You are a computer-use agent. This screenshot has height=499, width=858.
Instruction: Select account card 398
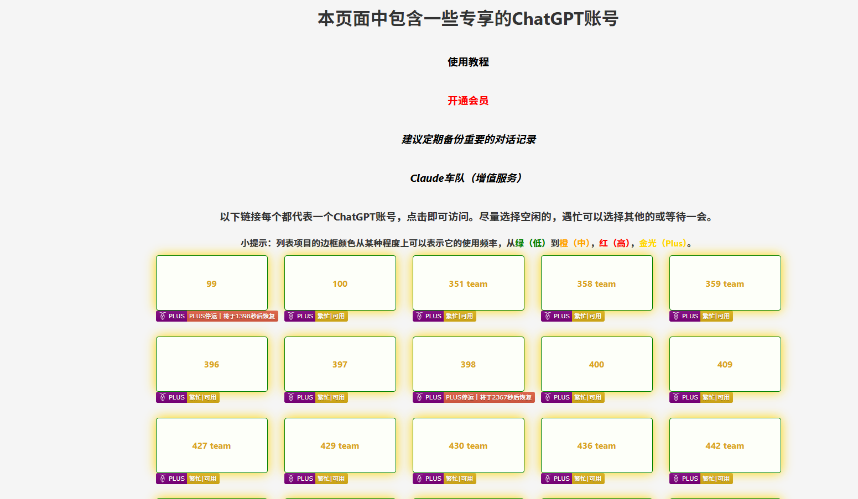(469, 364)
